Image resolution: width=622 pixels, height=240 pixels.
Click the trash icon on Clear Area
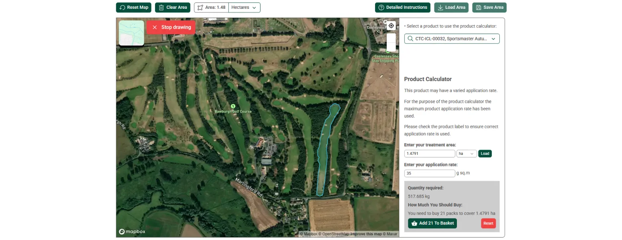pos(161,7)
